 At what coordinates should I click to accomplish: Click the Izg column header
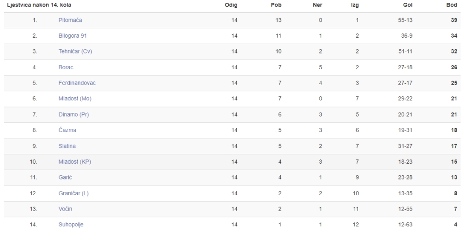(355, 5)
